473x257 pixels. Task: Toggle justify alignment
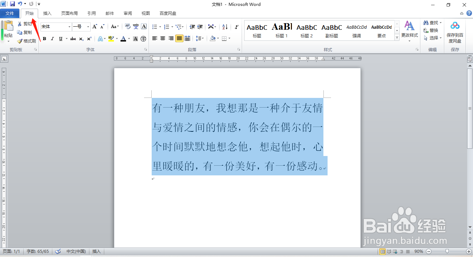[179, 39]
